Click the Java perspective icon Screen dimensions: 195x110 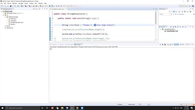pyautogui.click(x=193, y=6)
